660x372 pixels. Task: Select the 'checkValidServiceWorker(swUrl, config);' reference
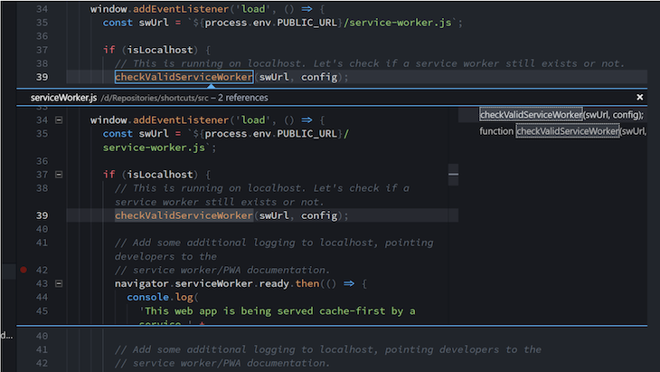pyautogui.click(x=562, y=115)
